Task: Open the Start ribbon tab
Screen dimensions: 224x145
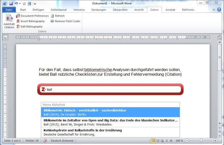Action: pyautogui.click(x=23, y=10)
